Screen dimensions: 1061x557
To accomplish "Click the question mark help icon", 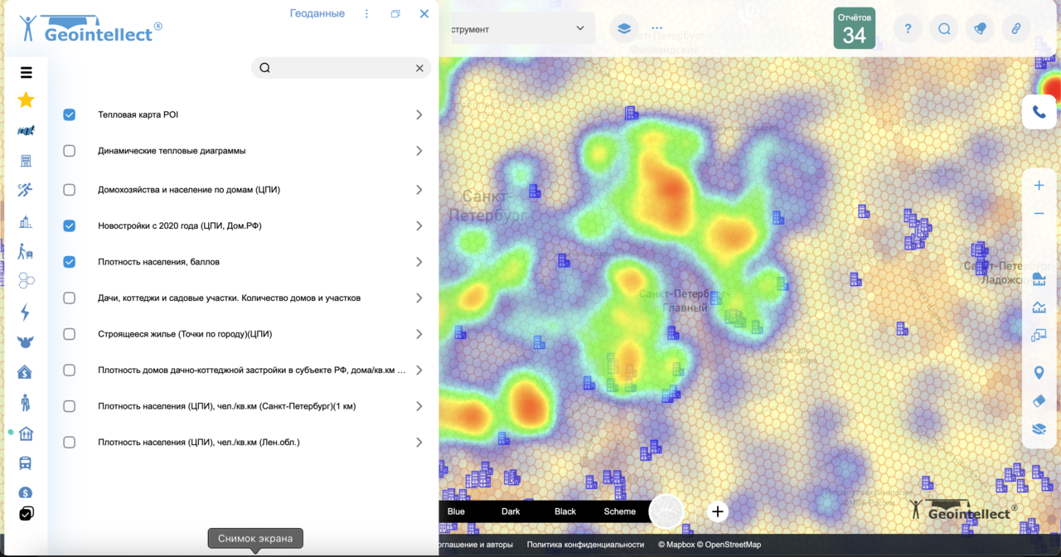I will (908, 29).
